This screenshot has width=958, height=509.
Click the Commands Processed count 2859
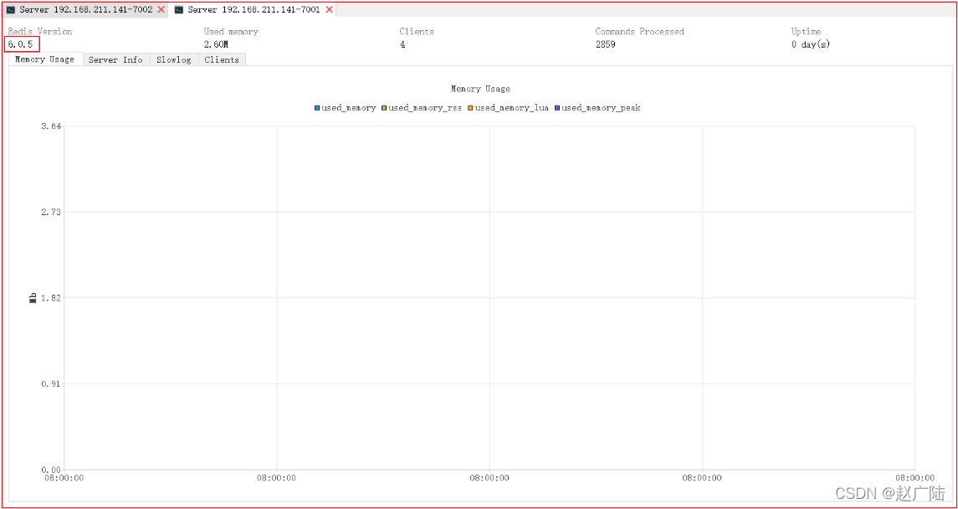coord(605,44)
